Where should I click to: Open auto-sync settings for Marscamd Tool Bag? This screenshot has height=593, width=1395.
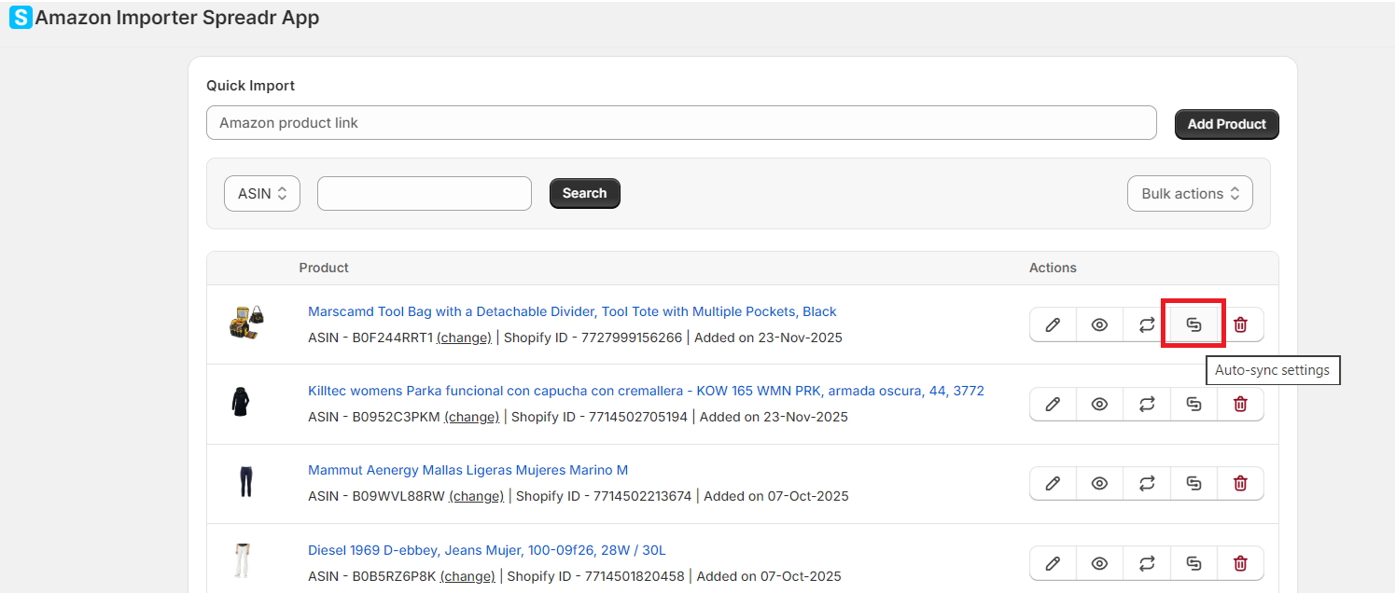[x=1193, y=324]
